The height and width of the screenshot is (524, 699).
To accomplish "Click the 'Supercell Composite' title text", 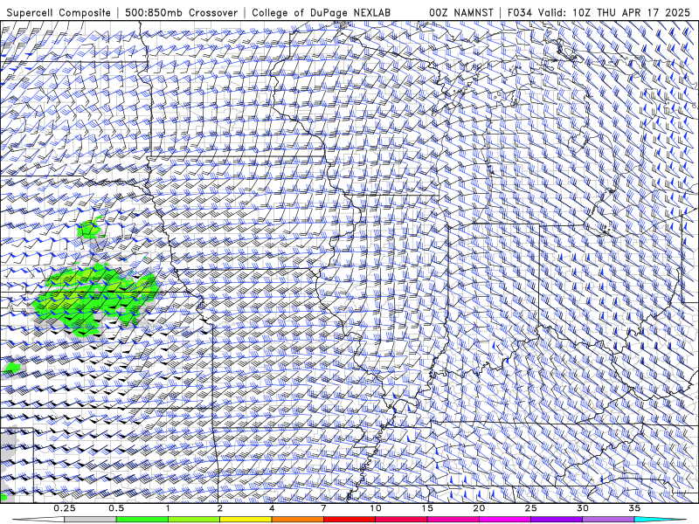I will [59, 13].
